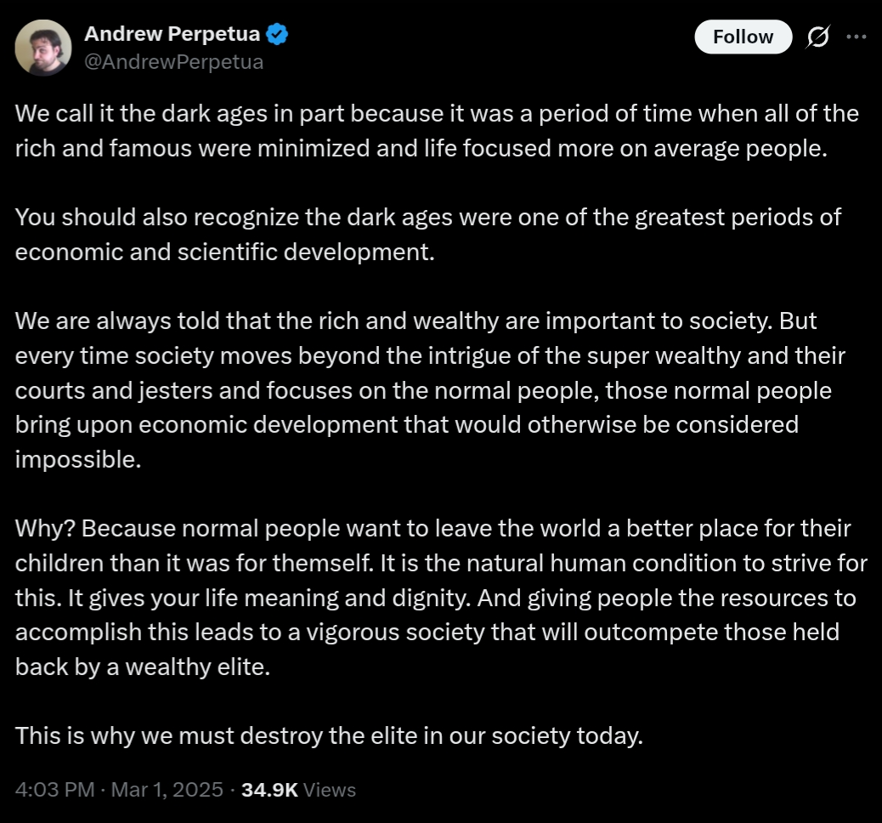Click the paragraph starting 'Why? Because normal people'
The image size is (882, 823).
[441, 597]
